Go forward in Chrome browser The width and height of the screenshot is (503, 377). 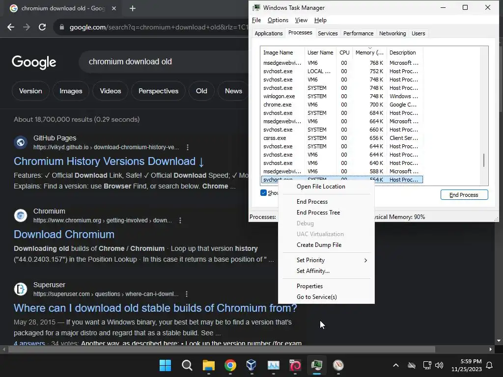tap(27, 27)
